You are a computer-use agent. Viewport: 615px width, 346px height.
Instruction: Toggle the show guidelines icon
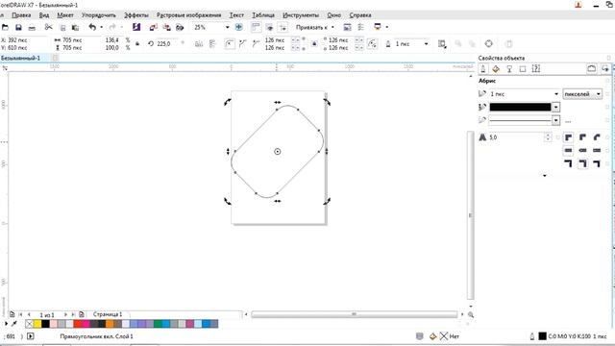[x=283, y=27]
